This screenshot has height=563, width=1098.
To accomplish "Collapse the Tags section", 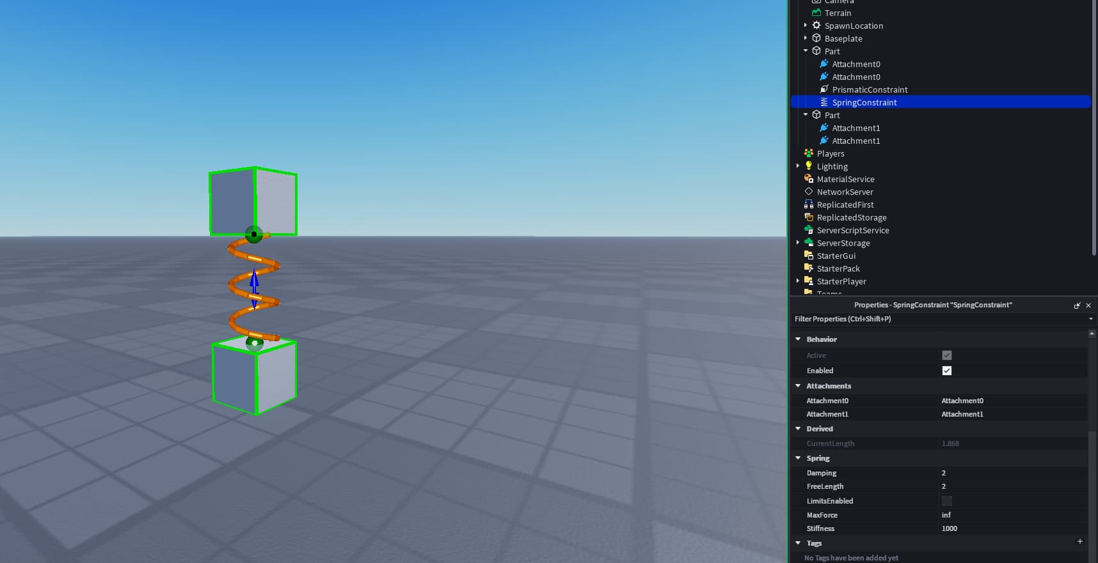I will click(x=798, y=543).
